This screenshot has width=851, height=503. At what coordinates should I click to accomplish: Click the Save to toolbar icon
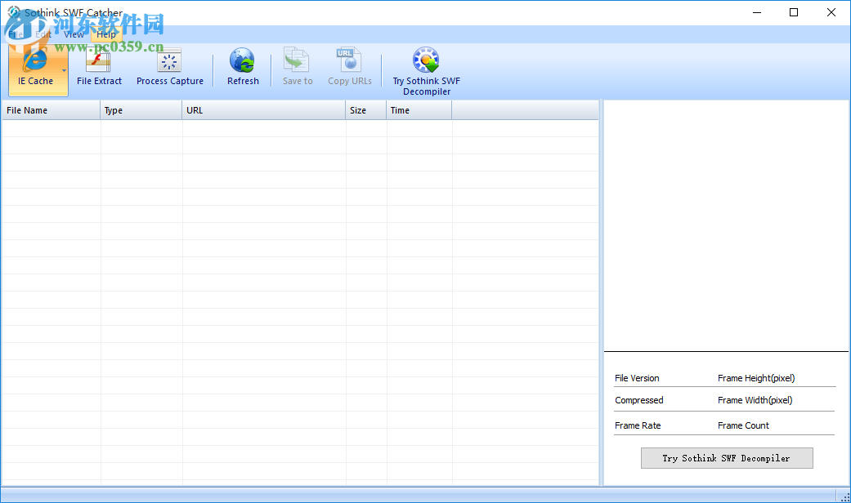pyautogui.click(x=297, y=63)
